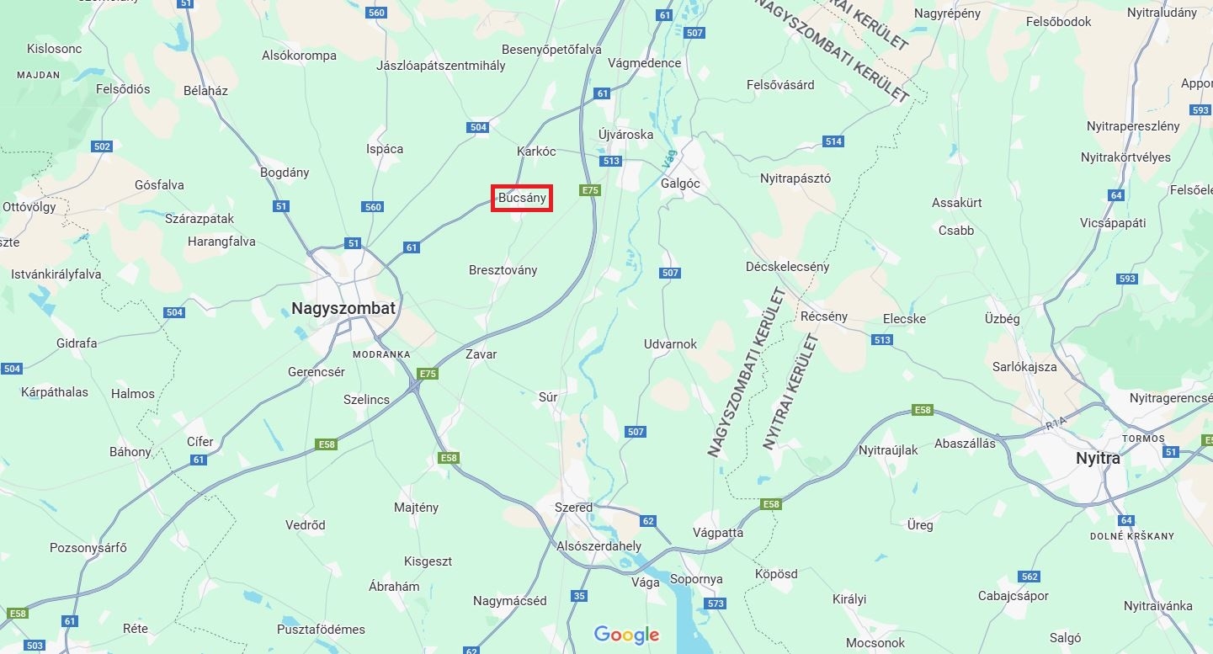This screenshot has height=654, width=1213.
Task: Click the route 573 shield near Sopornya
Action: [716, 603]
